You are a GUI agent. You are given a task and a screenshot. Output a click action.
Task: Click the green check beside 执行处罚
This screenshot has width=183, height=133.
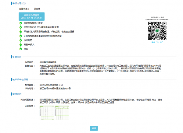tap(20, 40)
